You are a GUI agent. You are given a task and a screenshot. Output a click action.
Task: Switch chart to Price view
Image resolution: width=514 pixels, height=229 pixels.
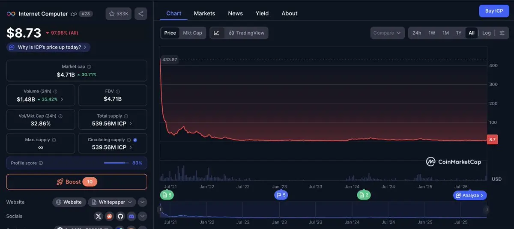click(x=170, y=33)
